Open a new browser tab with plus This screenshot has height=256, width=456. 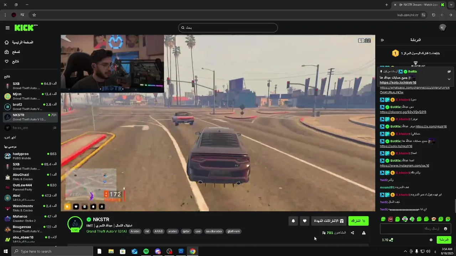click(x=387, y=5)
